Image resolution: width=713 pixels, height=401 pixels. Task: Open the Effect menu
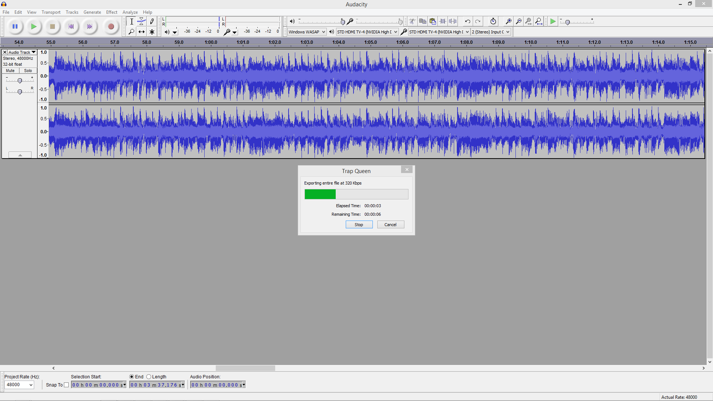coord(111,12)
